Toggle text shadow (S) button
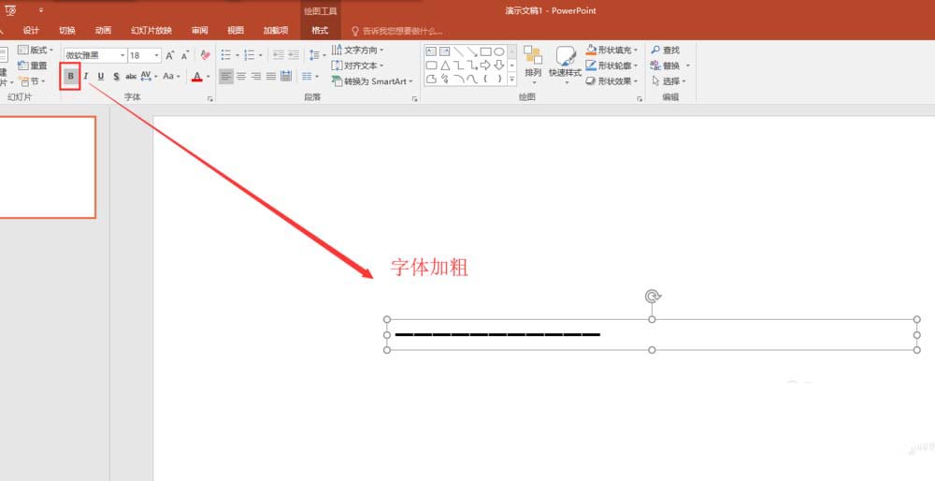 [x=116, y=77]
